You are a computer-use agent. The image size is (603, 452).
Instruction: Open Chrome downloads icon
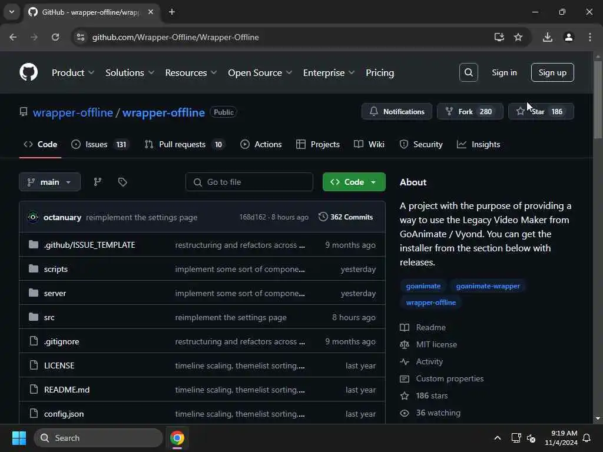click(x=547, y=37)
